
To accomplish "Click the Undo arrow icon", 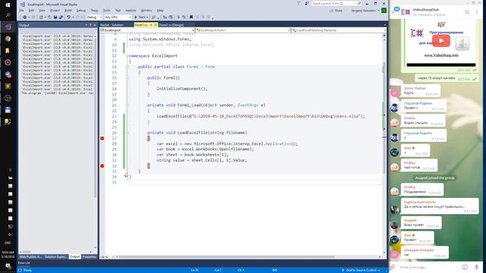I will coord(68,17).
